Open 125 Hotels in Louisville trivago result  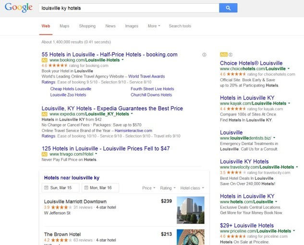[x=106, y=148]
